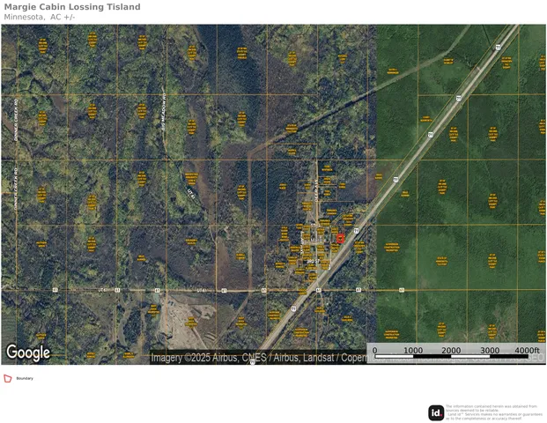The width and height of the screenshot is (547, 423).
Task: Click the Boundary legend label
Action: pos(25,379)
